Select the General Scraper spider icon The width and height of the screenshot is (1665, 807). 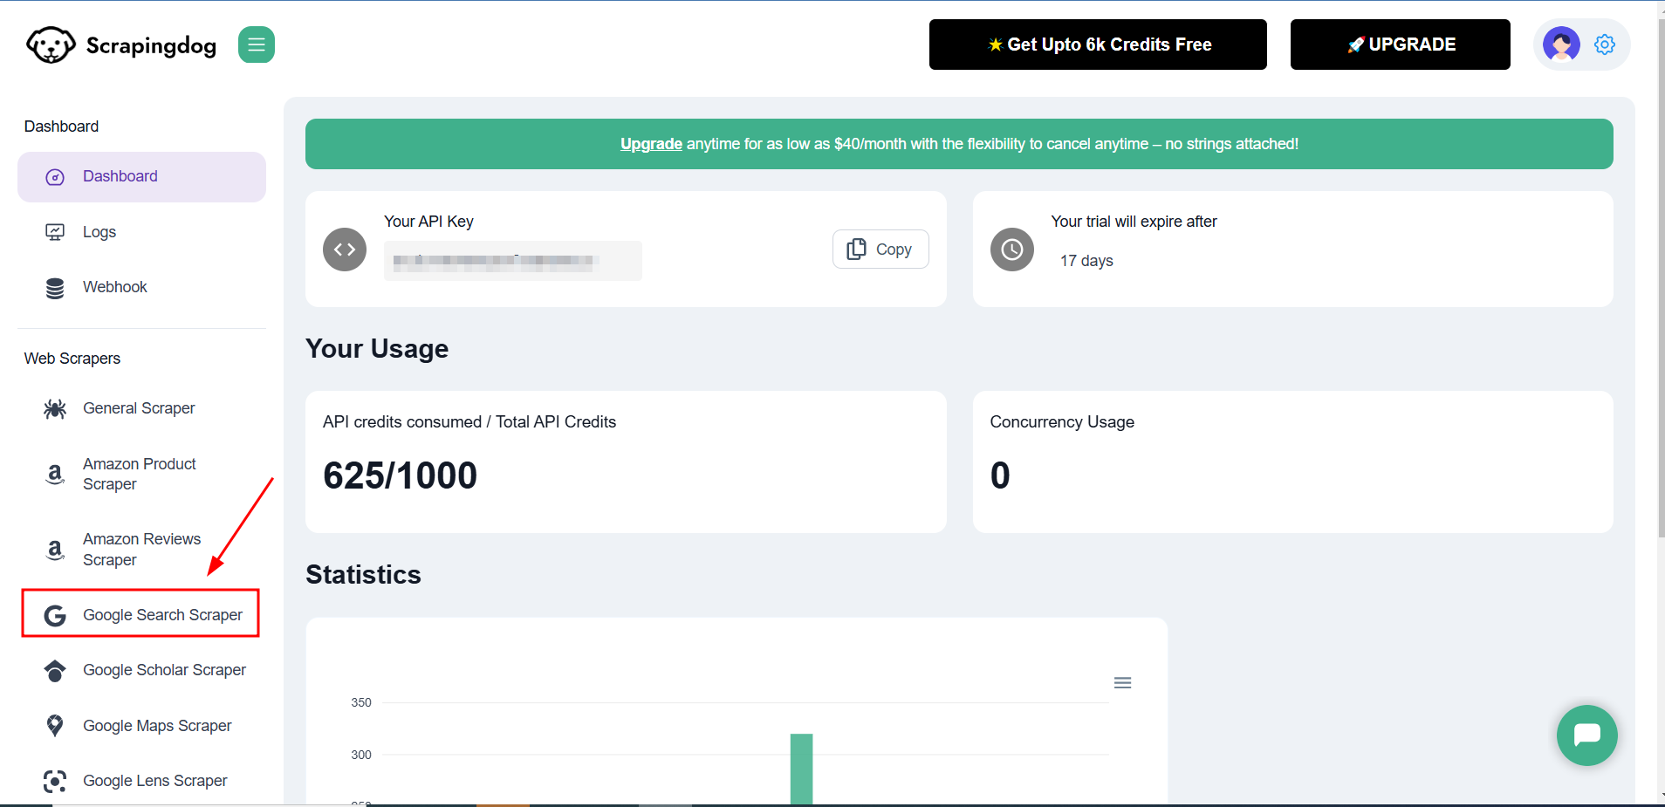click(x=54, y=408)
